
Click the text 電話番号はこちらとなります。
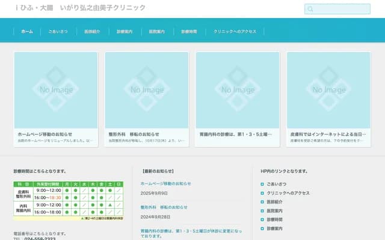(40, 233)
